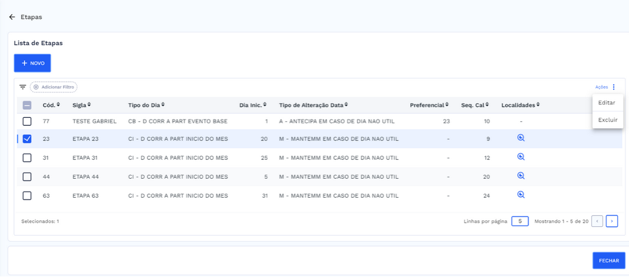
Task: View localidades for ETAPA 31
Action: (x=521, y=157)
